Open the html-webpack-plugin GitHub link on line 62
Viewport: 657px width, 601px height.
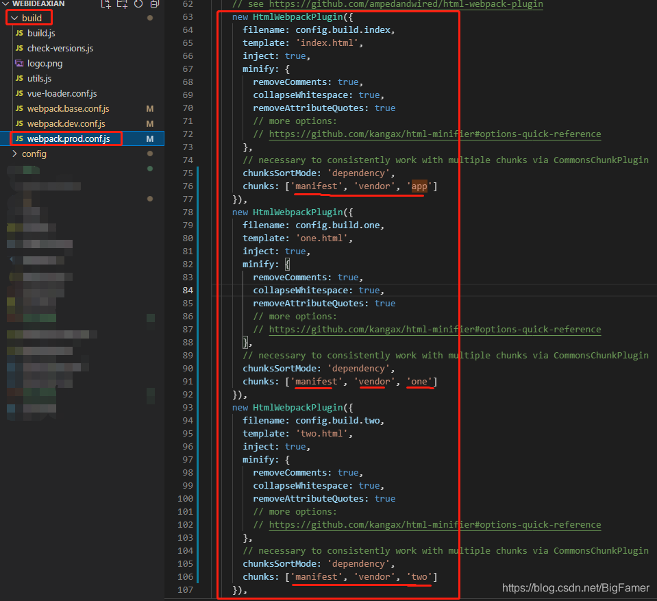406,4
